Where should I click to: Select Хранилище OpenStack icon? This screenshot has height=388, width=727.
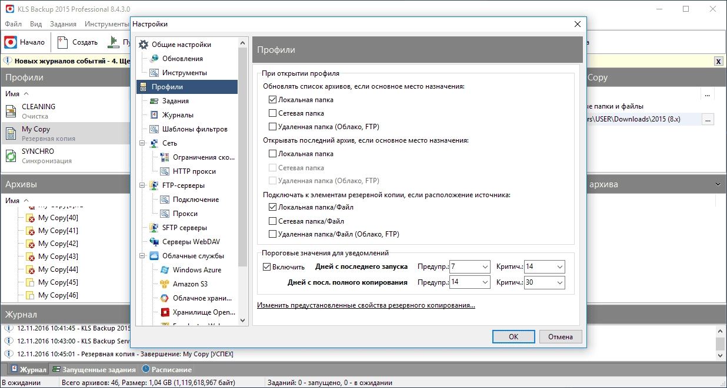point(165,312)
